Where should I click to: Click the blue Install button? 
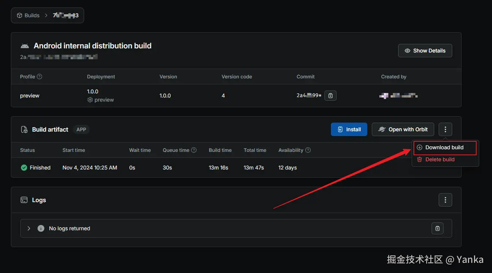tap(349, 129)
